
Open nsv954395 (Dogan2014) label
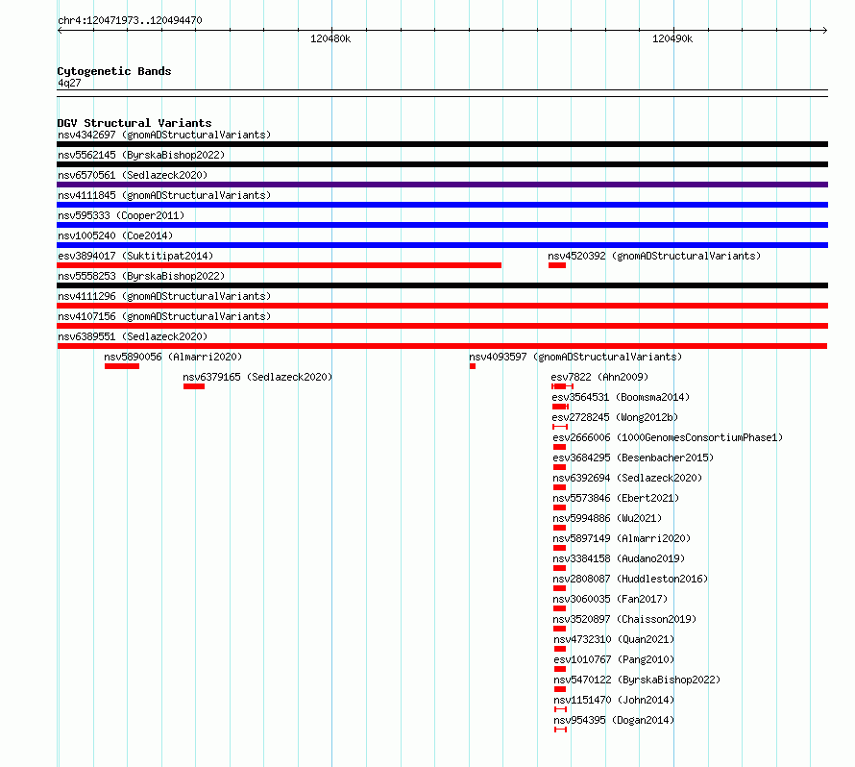point(614,720)
